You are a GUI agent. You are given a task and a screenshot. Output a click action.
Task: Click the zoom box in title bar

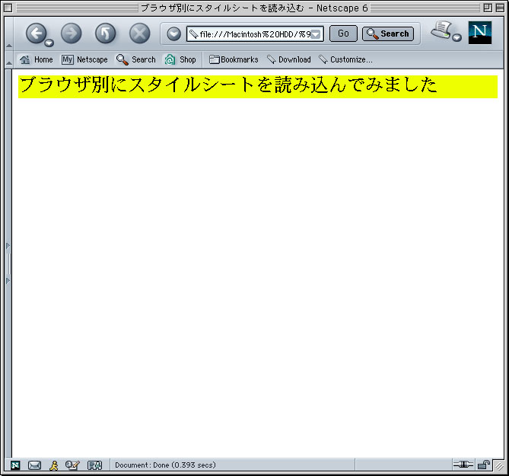[x=488, y=8]
